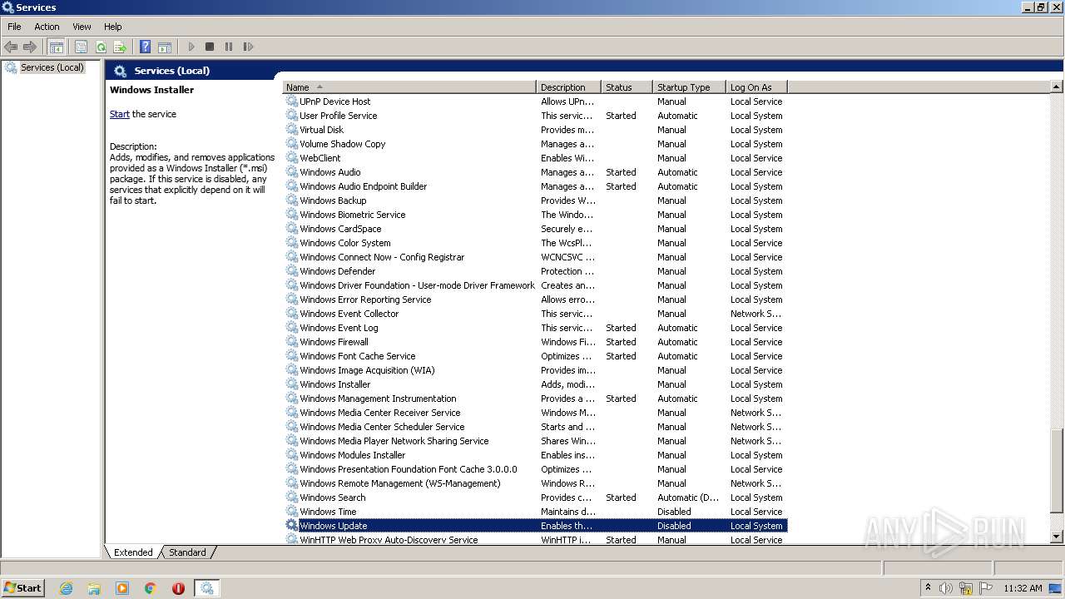Sort by the Description column header
The image size is (1065, 599).
pyautogui.click(x=568, y=87)
